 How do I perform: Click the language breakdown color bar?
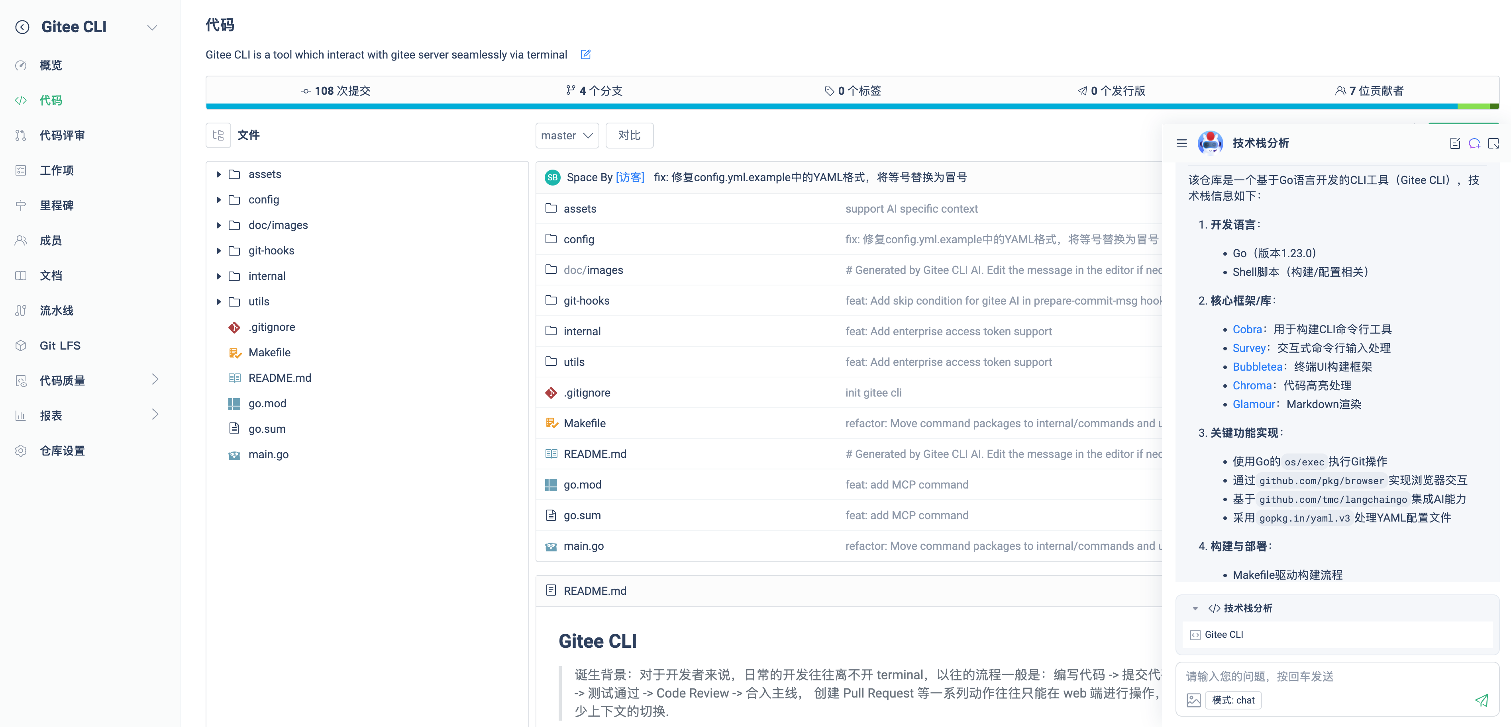pos(852,107)
